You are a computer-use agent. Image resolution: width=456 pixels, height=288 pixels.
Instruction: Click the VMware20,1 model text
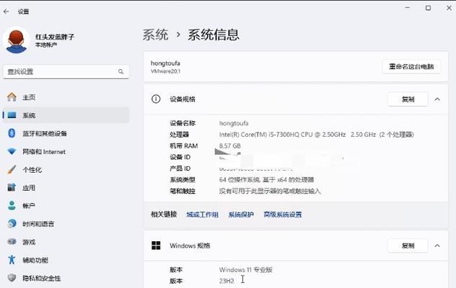(165, 71)
